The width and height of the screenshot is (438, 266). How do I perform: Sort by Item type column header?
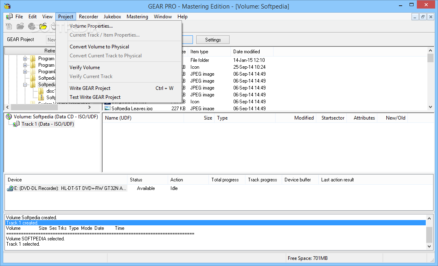click(209, 52)
